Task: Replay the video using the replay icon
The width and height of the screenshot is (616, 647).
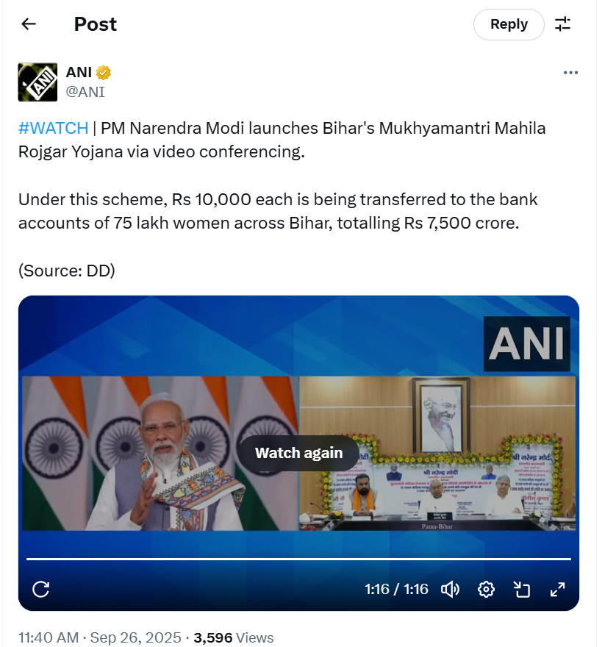Action: (43, 589)
